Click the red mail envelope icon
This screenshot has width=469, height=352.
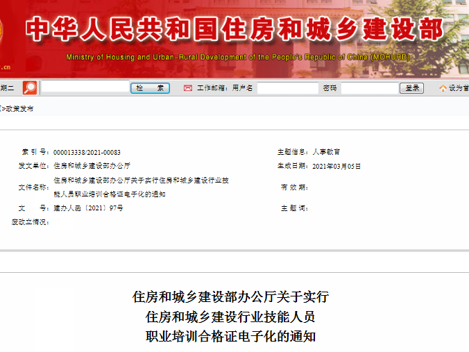(x=188, y=88)
